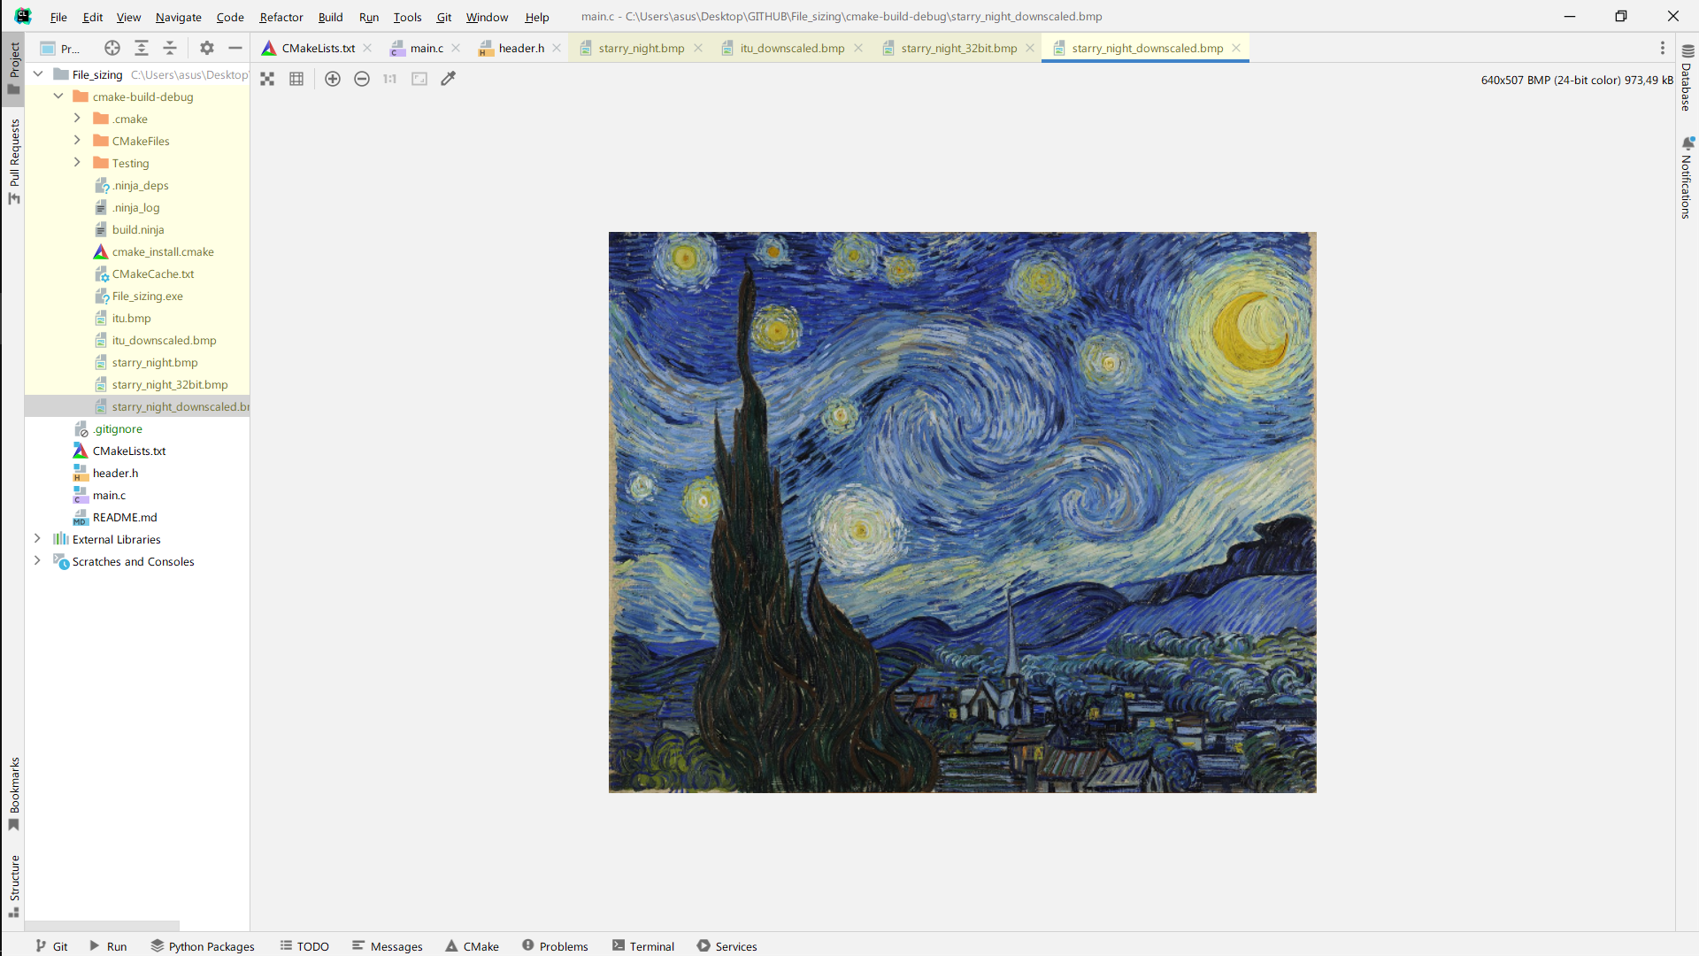Zoom out of the image
1699x956 pixels.
(x=362, y=79)
